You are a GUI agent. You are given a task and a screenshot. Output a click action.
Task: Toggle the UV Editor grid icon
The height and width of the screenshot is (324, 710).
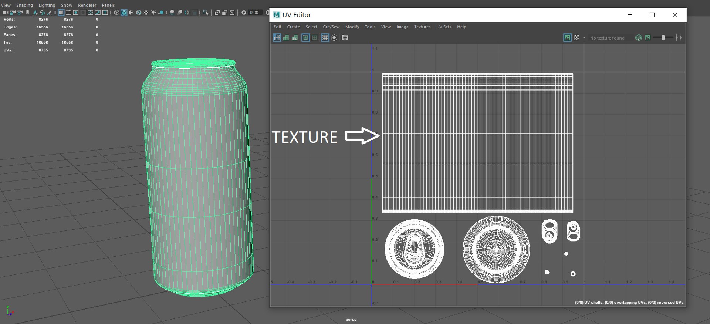tap(325, 38)
